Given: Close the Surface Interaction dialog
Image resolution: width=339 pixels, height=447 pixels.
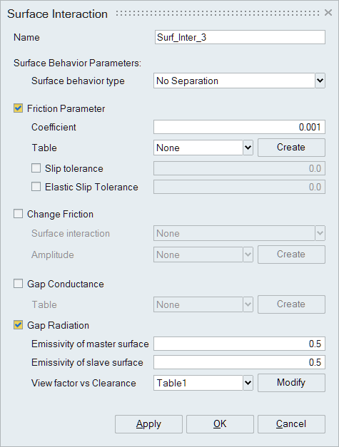Looking at the screenshot, I should pos(328,13).
